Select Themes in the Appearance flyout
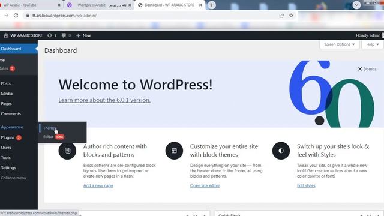The image size is (384, 216). pos(50,128)
